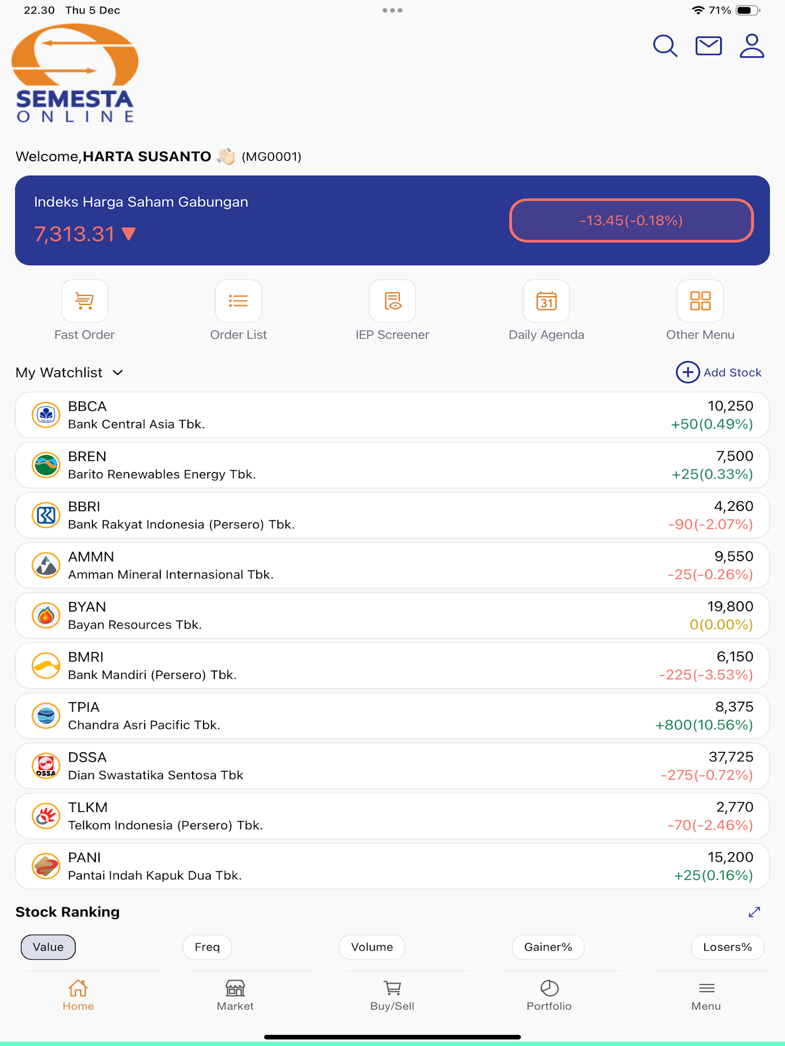The width and height of the screenshot is (785, 1046).
Task: Tap the BREN company logo
Action: coord(46,465)
